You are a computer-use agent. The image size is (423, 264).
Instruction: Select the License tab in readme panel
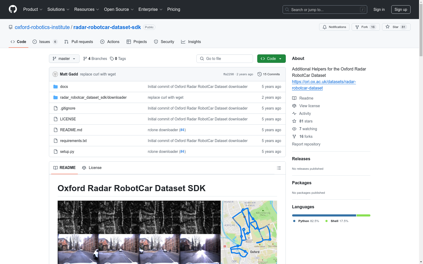tap(92, 168)
